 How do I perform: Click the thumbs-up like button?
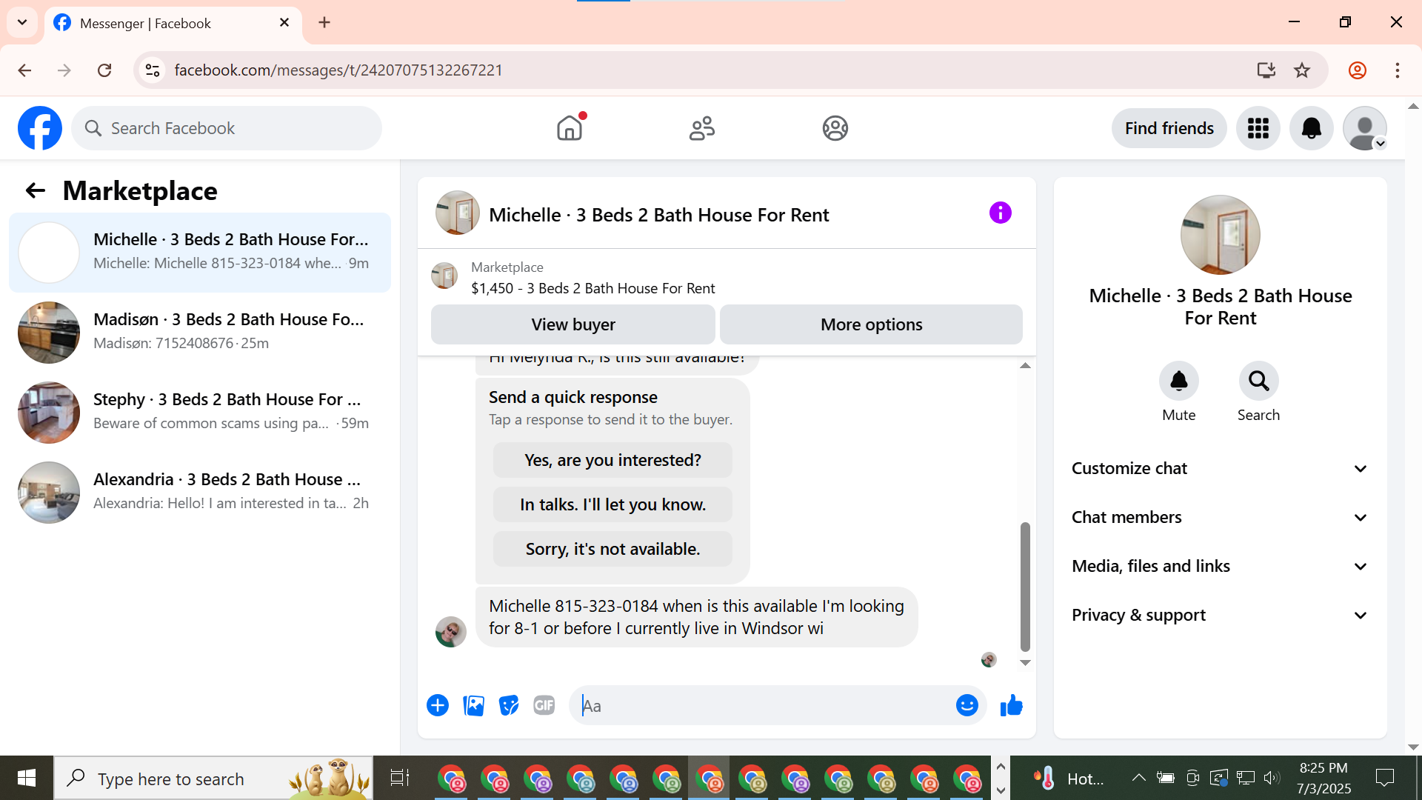click(1011, 706)
